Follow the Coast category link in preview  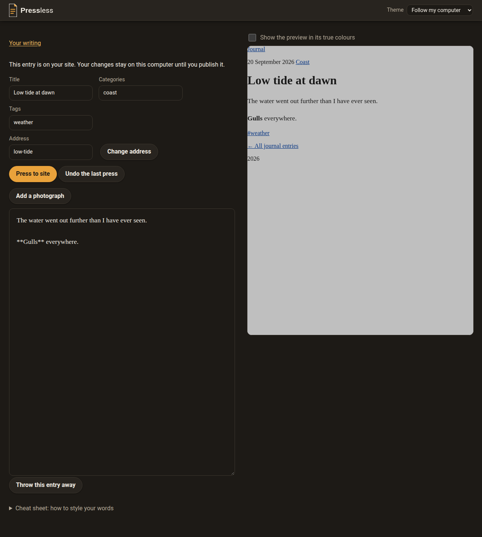click(302, 62)
